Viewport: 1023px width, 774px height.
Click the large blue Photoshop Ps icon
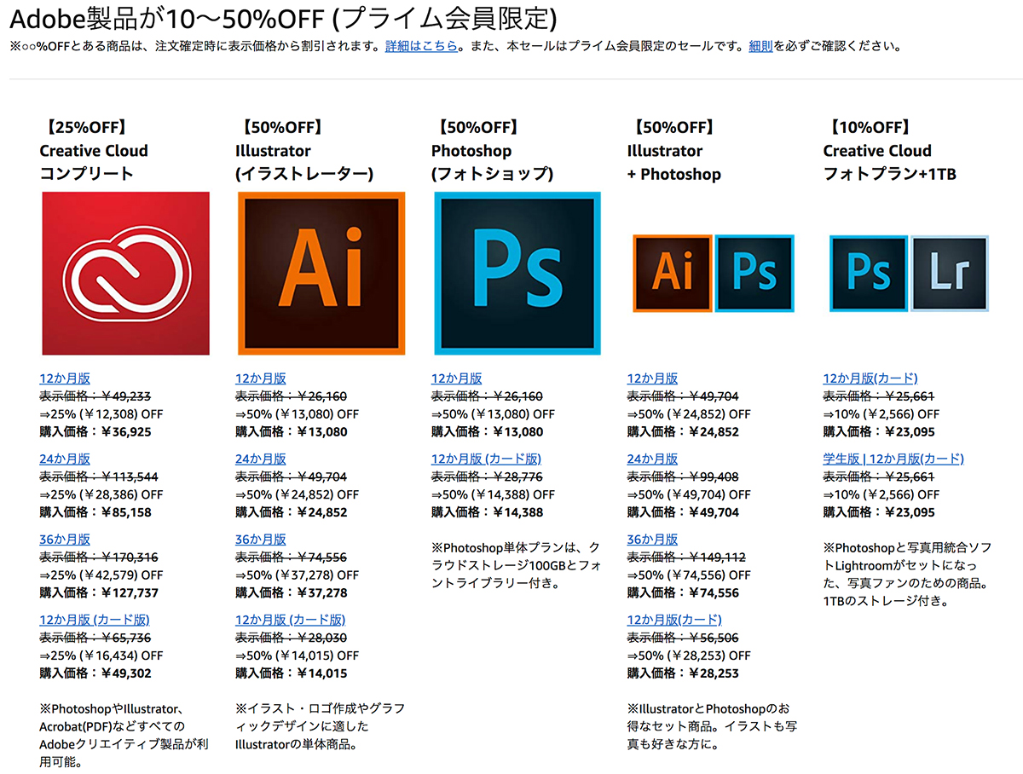pyautogui.click(x=517, y=274)
